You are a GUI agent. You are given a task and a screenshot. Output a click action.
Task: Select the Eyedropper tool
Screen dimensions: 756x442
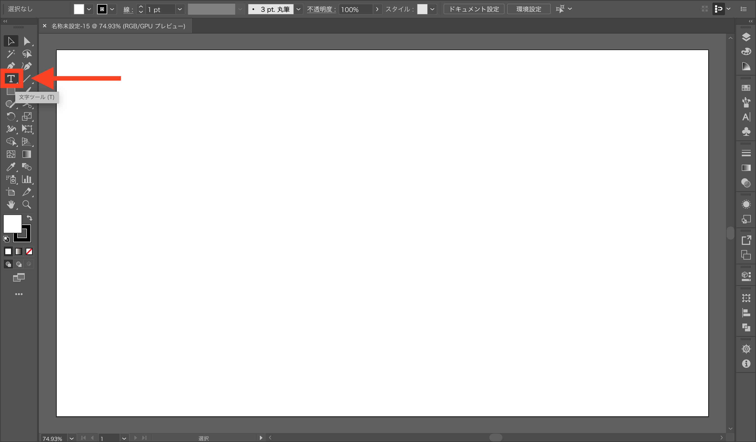11,167
